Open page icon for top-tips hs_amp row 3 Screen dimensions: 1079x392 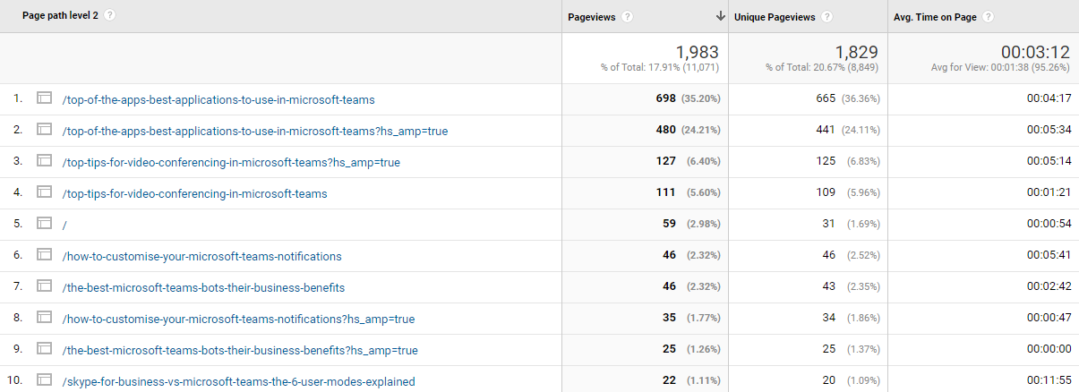tap(44, 161)
